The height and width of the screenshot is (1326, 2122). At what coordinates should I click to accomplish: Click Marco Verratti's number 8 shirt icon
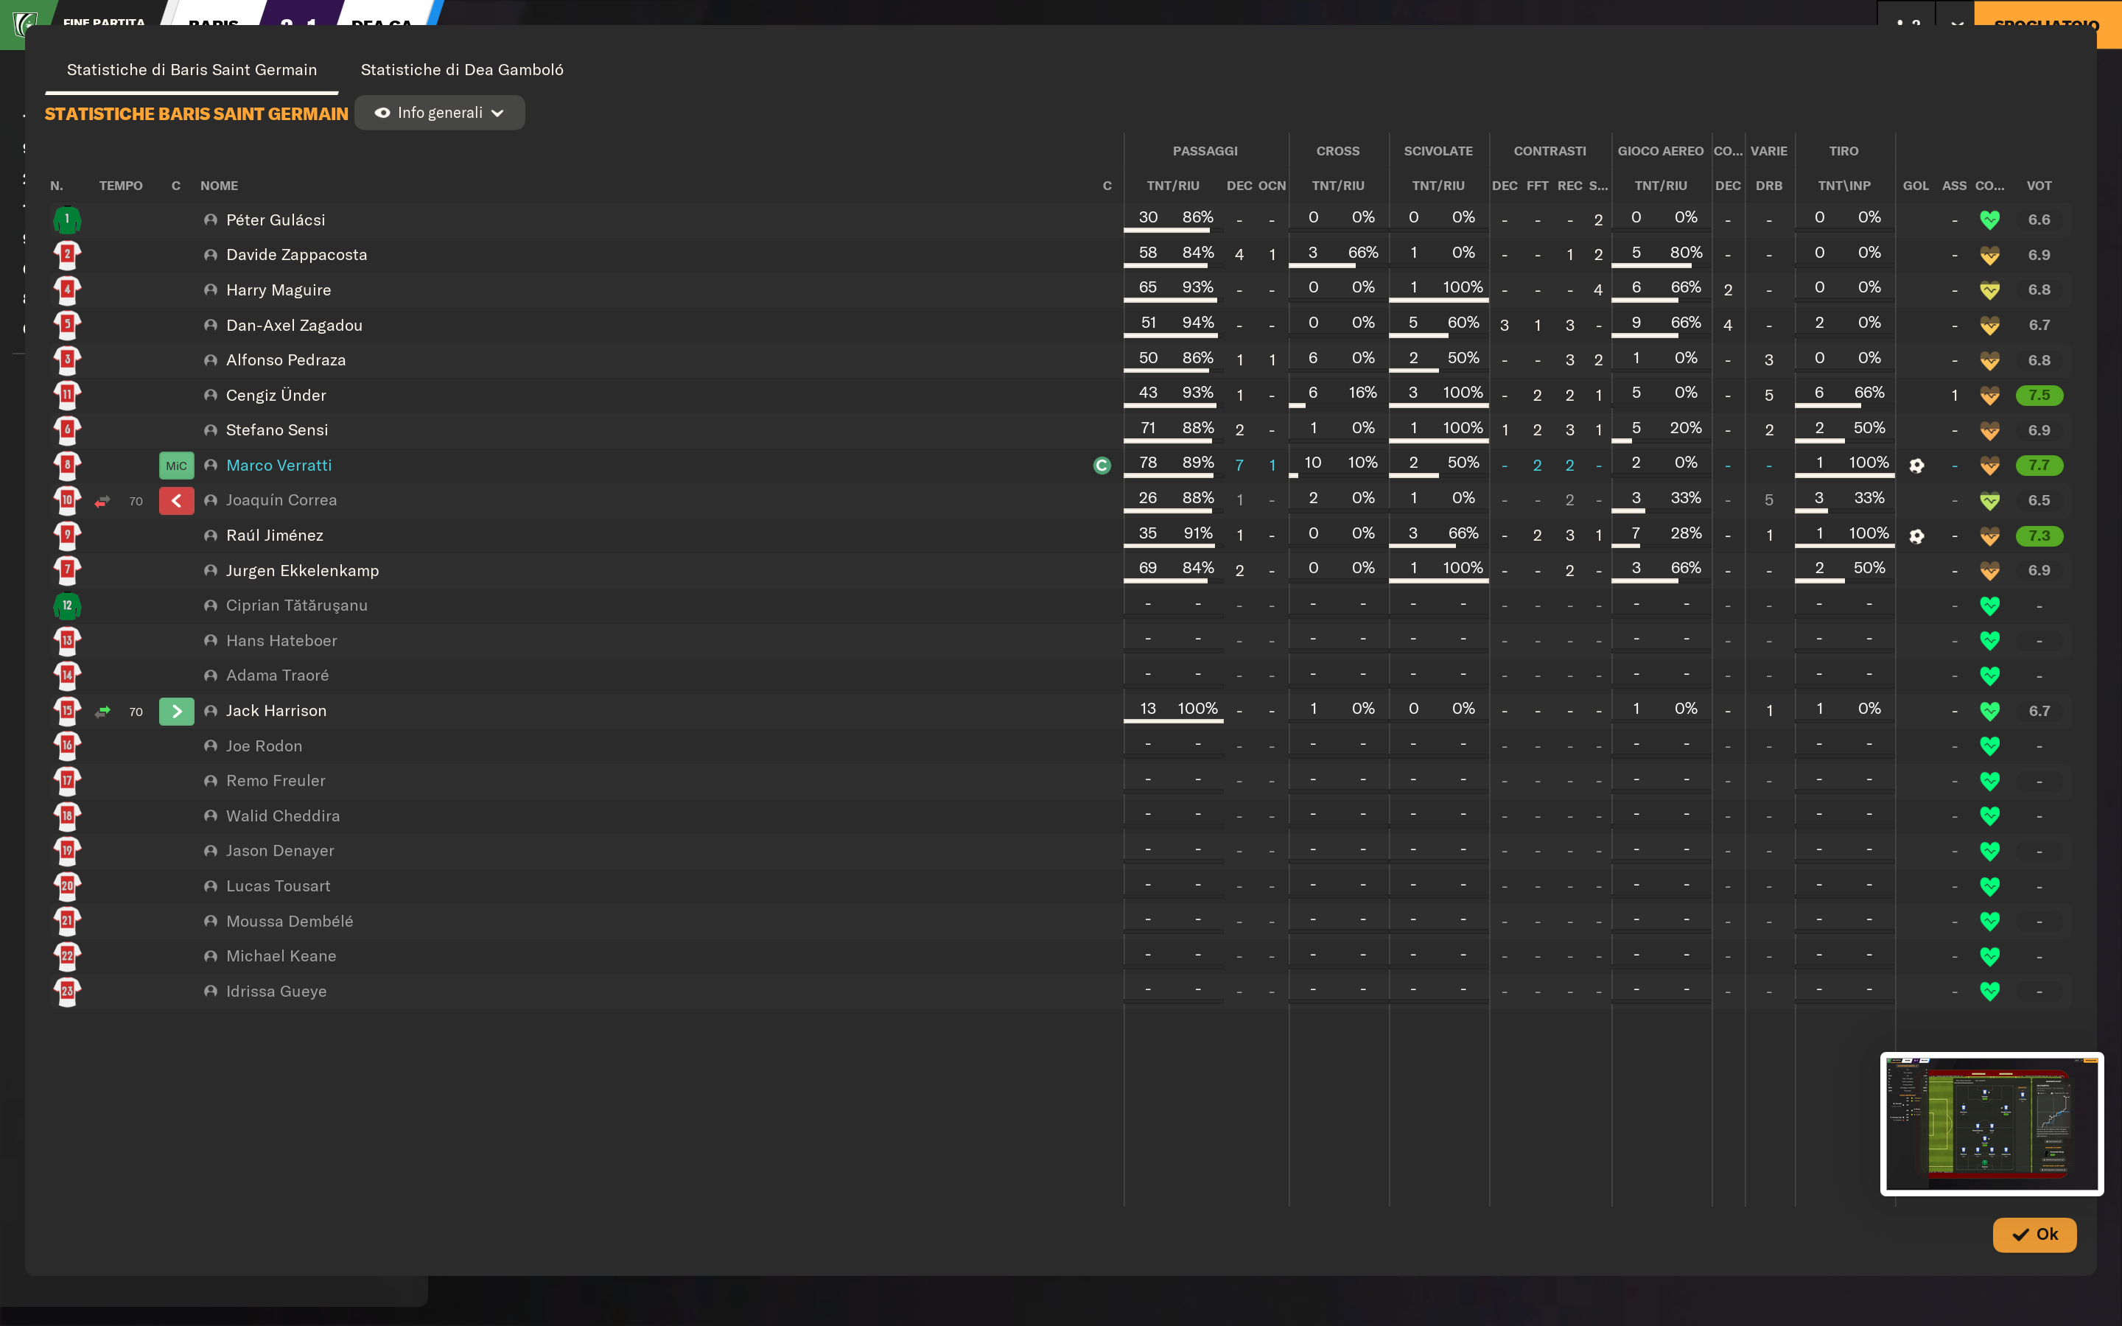68,465
